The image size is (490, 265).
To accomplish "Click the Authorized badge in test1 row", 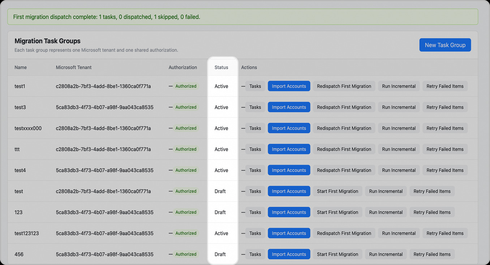I will (186, 86).
